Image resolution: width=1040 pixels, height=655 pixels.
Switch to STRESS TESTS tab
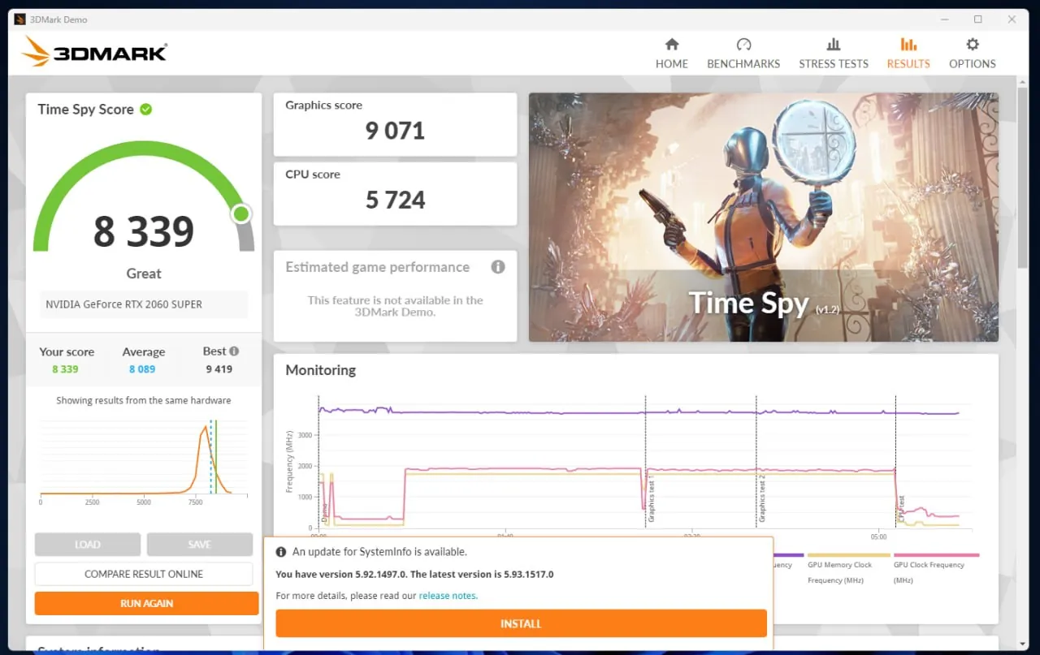(x=833, y=54)
